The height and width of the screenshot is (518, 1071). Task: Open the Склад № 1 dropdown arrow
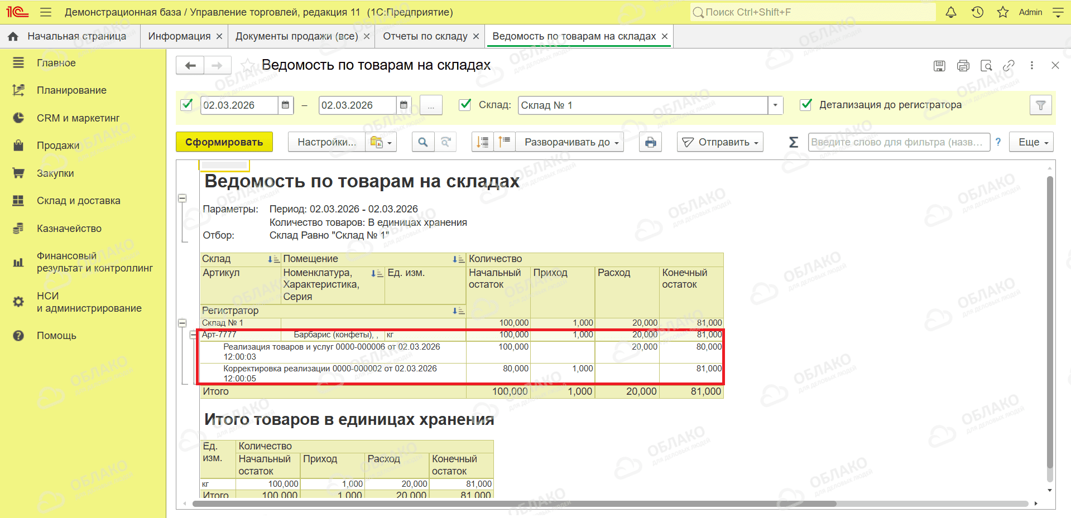pyautogui.click(x=775, y=105)
